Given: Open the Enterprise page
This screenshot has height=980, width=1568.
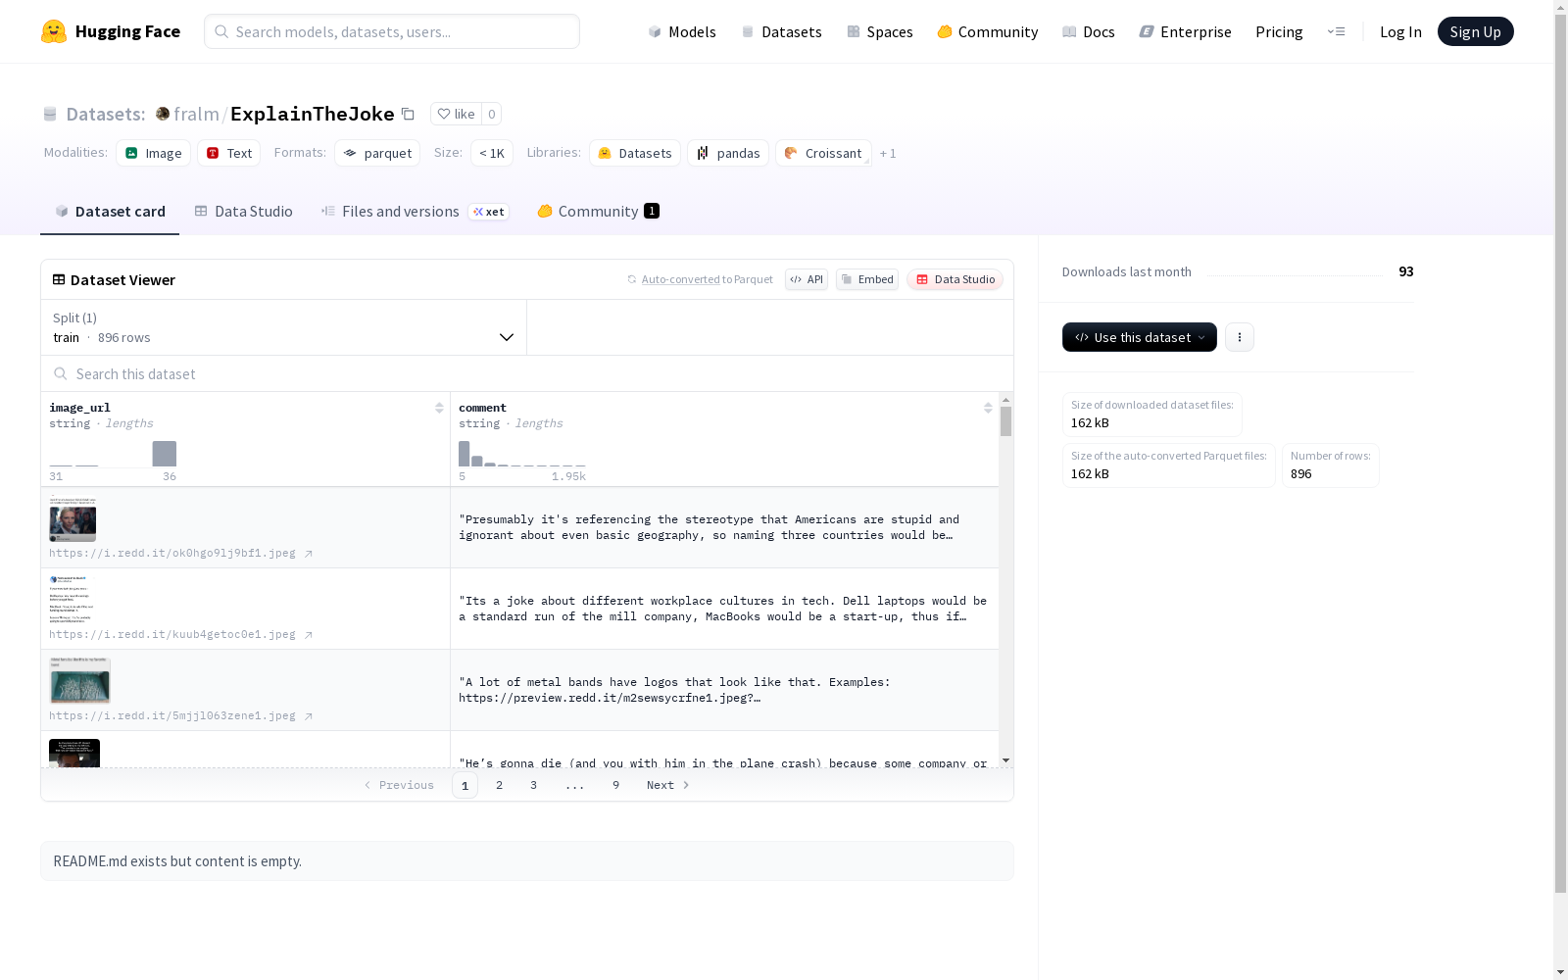Looking at the screenshot, I should pos(1185,31).
